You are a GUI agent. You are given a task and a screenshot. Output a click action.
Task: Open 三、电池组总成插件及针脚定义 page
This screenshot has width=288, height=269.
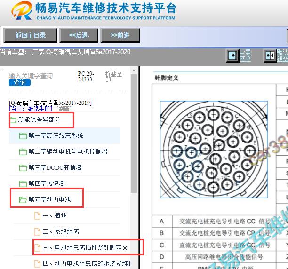85,247
